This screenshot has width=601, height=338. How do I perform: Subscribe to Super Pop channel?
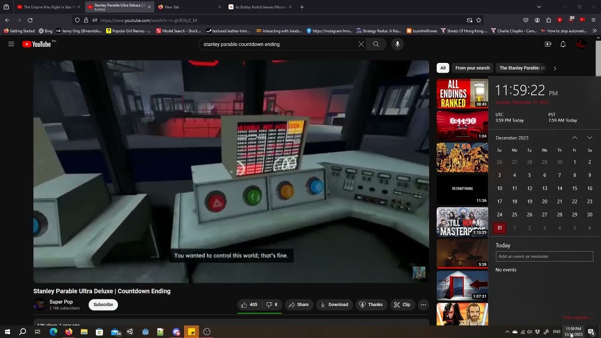(x=103, y=305)
